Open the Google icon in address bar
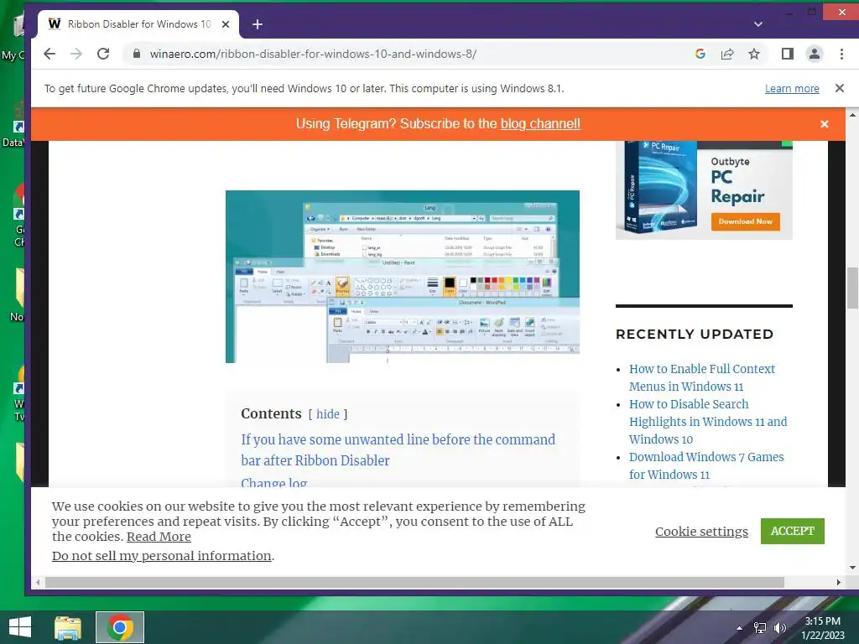Screen dimensions: 859x644 700,54
